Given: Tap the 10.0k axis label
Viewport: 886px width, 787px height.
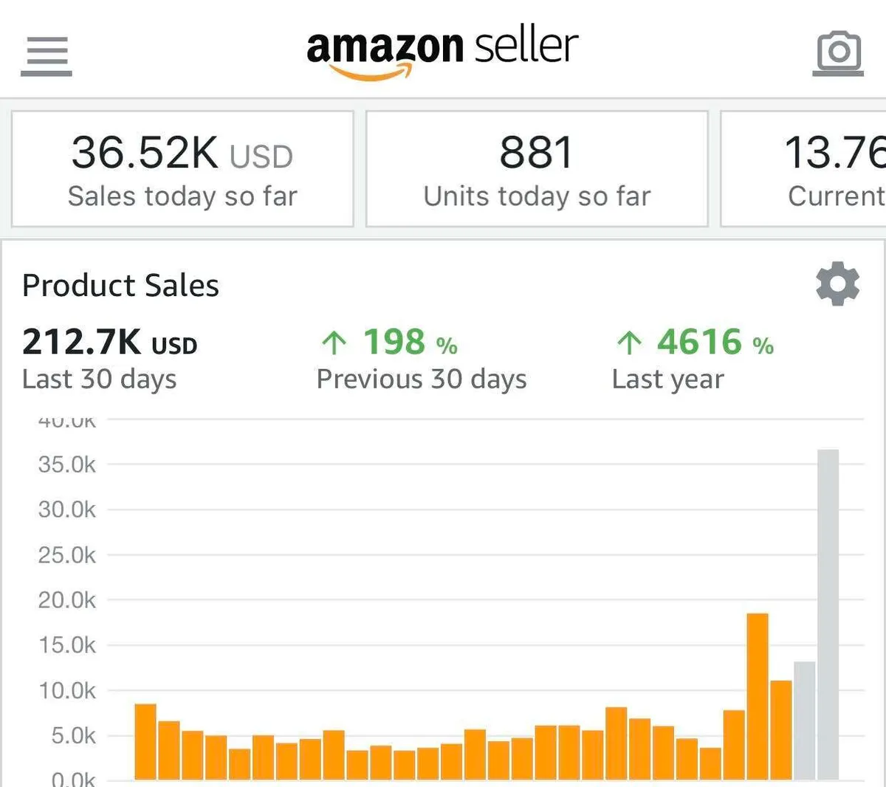Looking at the screenshot, I should (x=66, y=691).
